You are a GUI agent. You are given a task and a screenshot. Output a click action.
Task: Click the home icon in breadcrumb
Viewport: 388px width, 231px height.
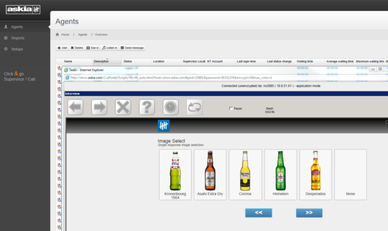(58, 35)
